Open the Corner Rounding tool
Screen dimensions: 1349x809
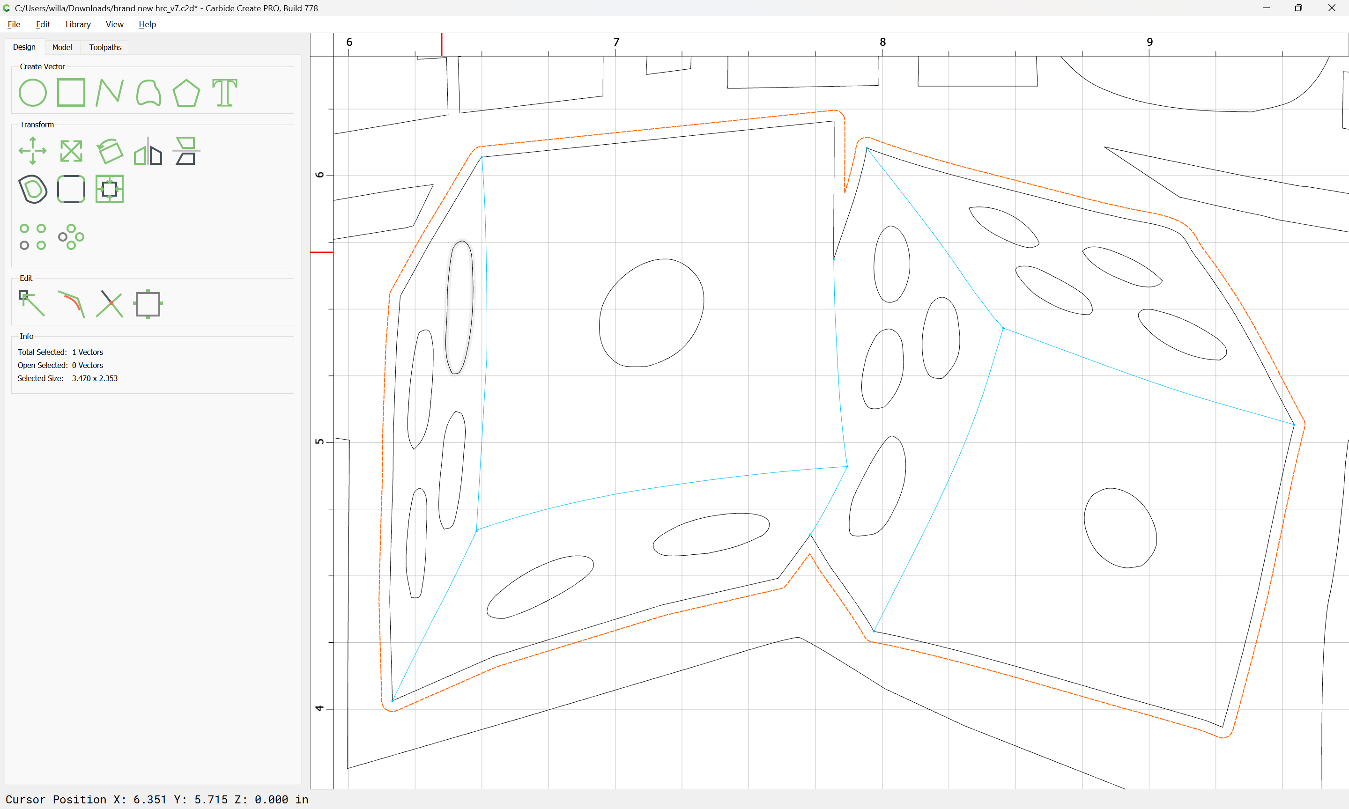pyautogui.click(x=71, y=189)
